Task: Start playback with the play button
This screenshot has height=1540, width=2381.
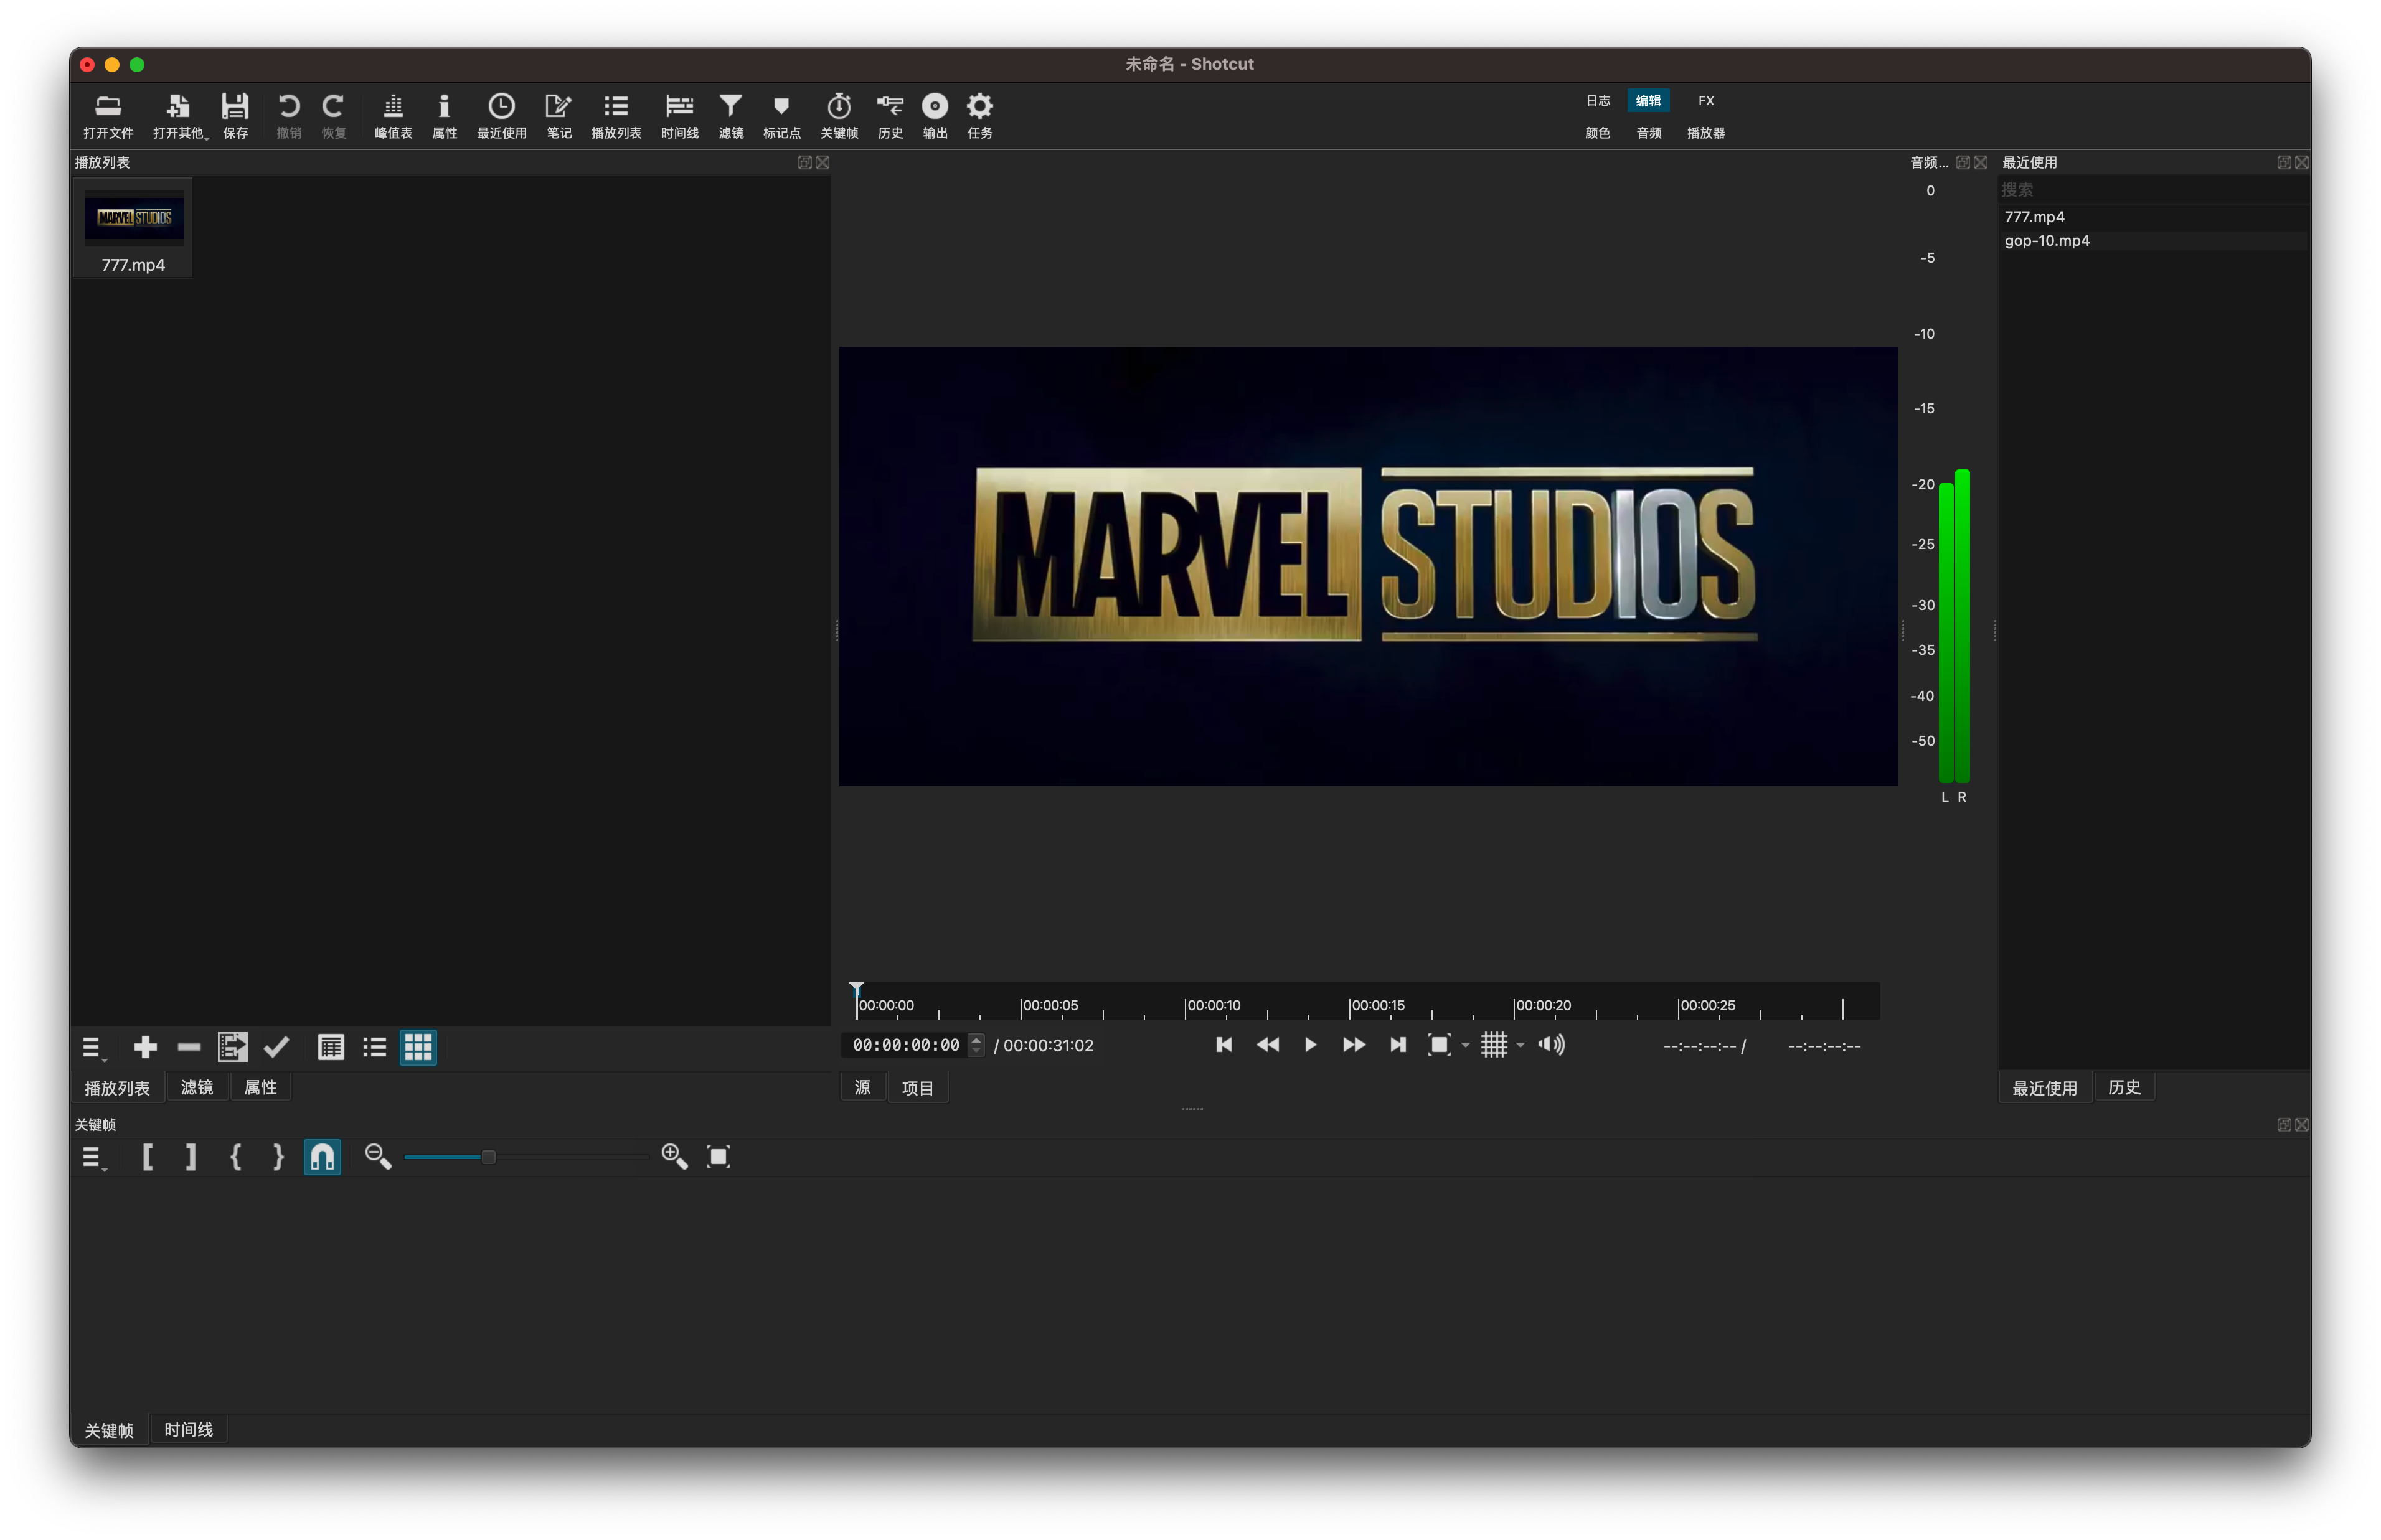Action: click(1310, 1045)
